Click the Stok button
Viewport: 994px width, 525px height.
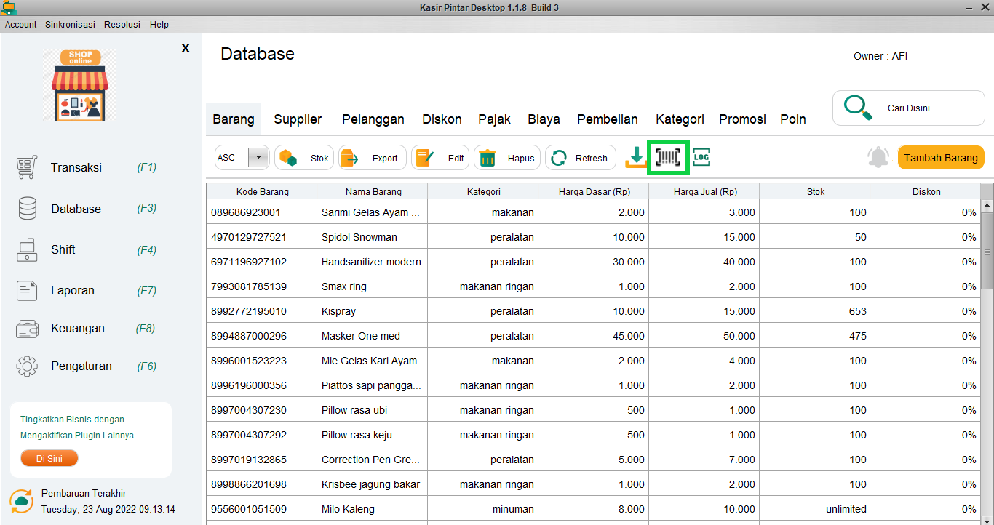pyautogui.click(x=304, y=158)
